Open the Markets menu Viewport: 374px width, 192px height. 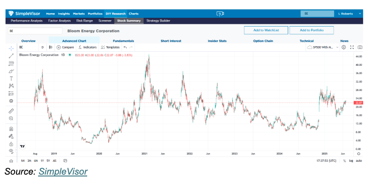79,14
